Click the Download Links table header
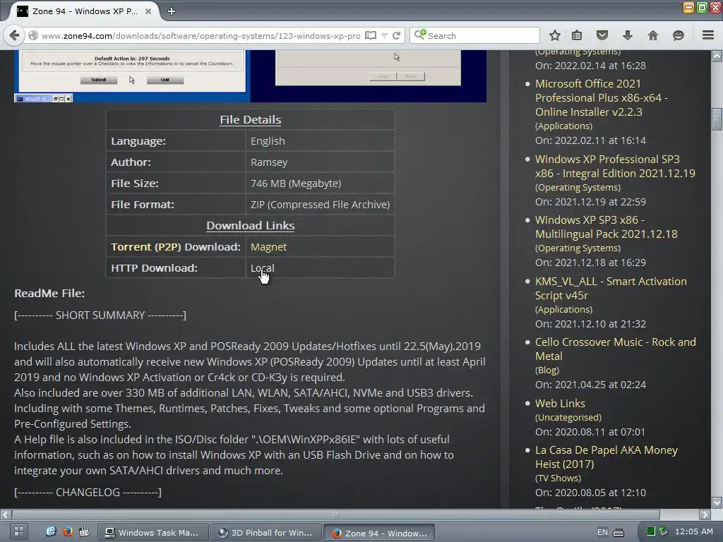 tap(251, 226)
